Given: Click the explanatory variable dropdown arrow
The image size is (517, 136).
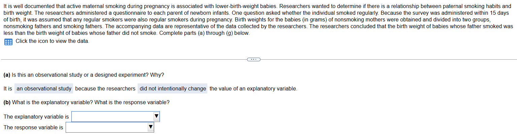Looking at the screenshot, I should 156,117.
